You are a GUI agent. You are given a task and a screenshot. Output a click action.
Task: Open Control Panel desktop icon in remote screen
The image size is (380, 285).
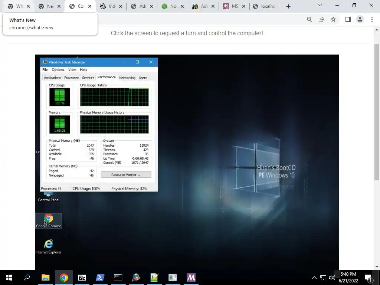[x=49, y=197]
